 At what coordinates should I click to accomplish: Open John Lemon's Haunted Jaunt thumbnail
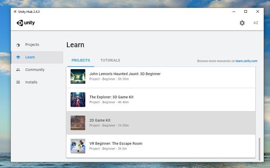pos(78,76)
